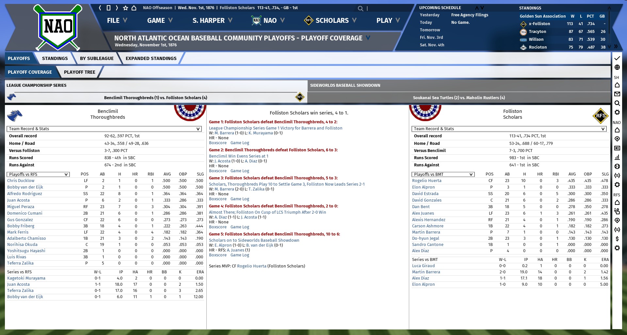Switch to the Standings tab
This screenshot has height=335, width=627.
tap(55, 58)
